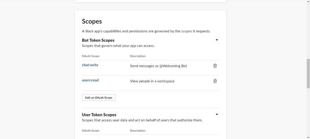
Task: Delete the users:read scope
Action: (x=215, y=81)
